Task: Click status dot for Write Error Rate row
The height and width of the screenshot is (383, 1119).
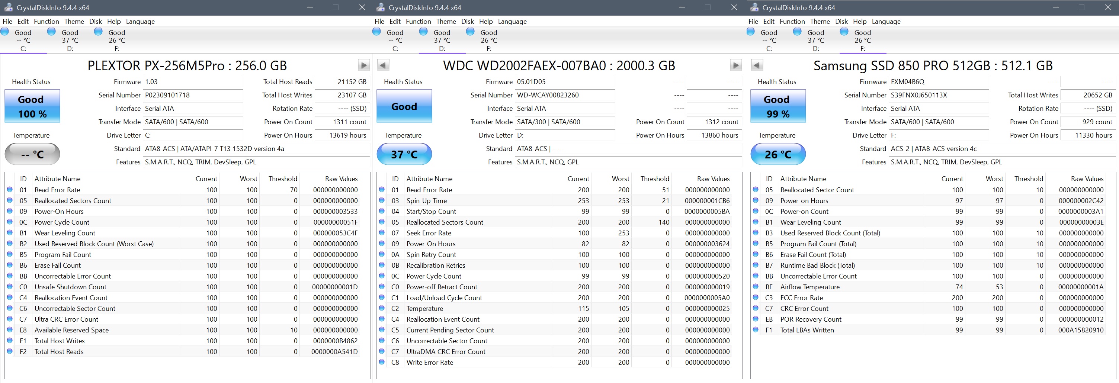Action: 382,362
